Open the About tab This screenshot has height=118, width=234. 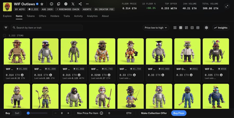click(105, 16)
